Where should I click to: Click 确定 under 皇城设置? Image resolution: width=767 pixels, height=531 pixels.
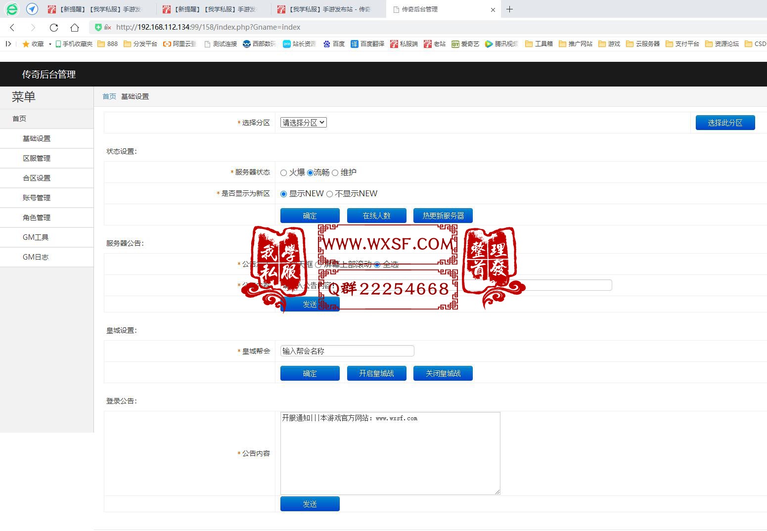tap(310, 373)
